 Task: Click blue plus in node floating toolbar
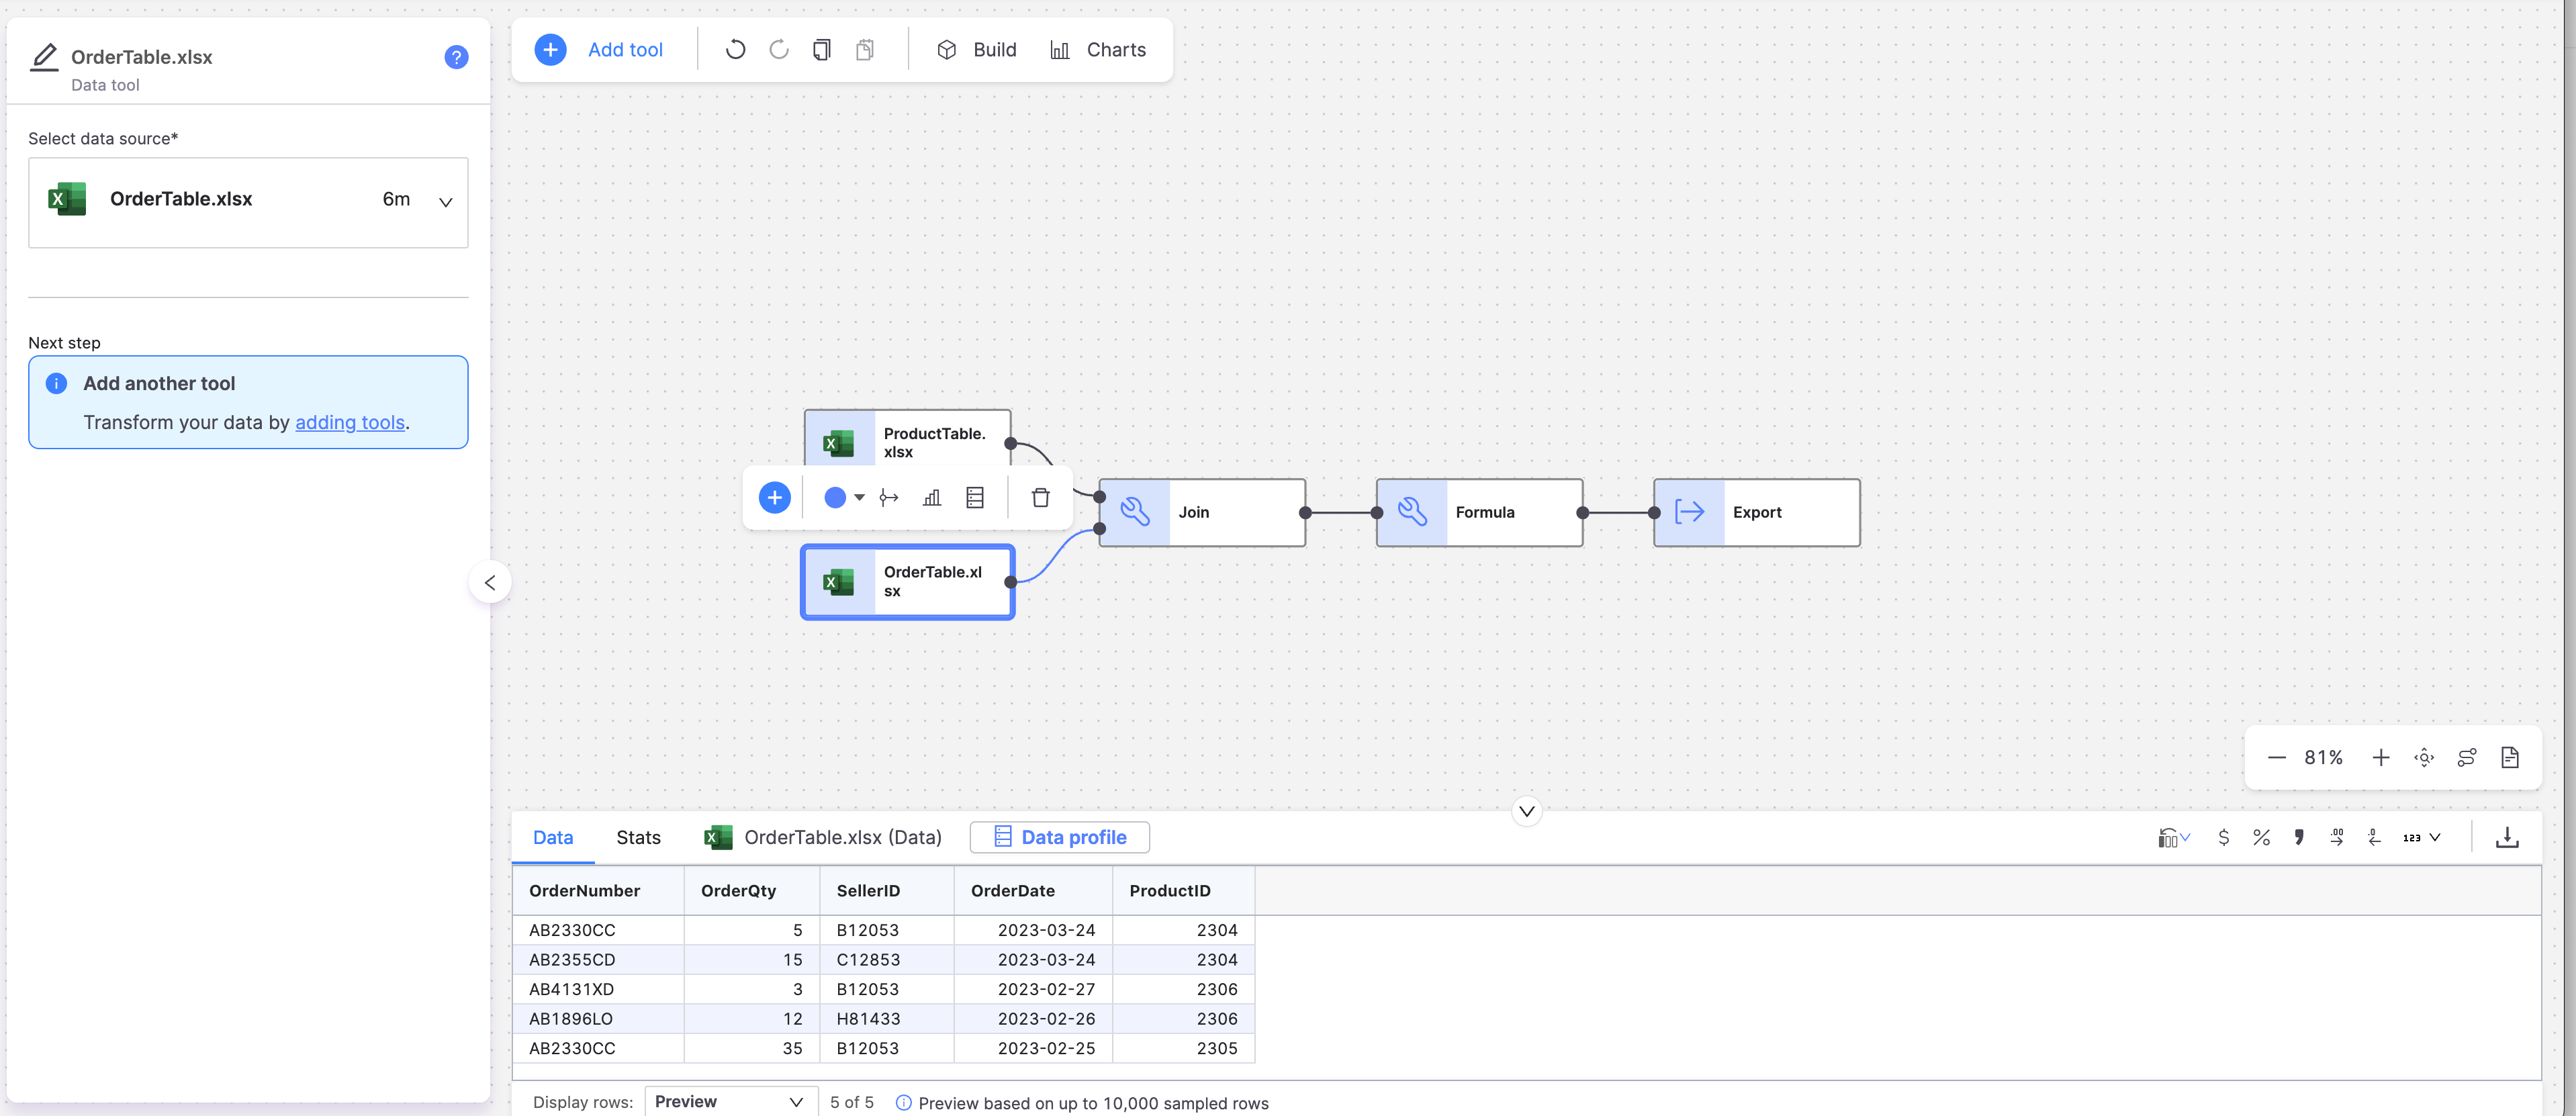(774, 497)
